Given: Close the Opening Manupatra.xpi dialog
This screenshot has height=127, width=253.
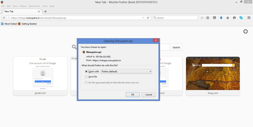Looking at the screenshot, I should 156,41.
